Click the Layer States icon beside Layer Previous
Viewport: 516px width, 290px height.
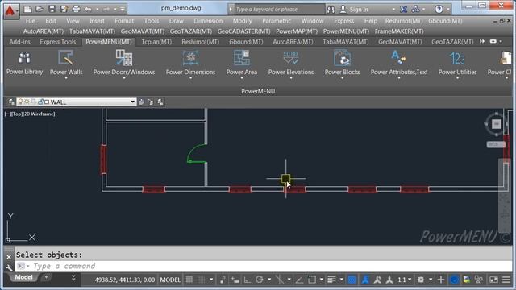(160, 102)
